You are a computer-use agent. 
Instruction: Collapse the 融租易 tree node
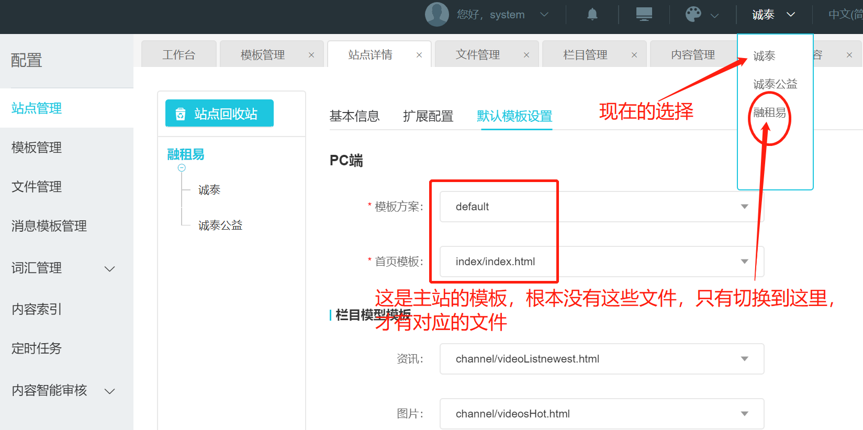[182, 168]
